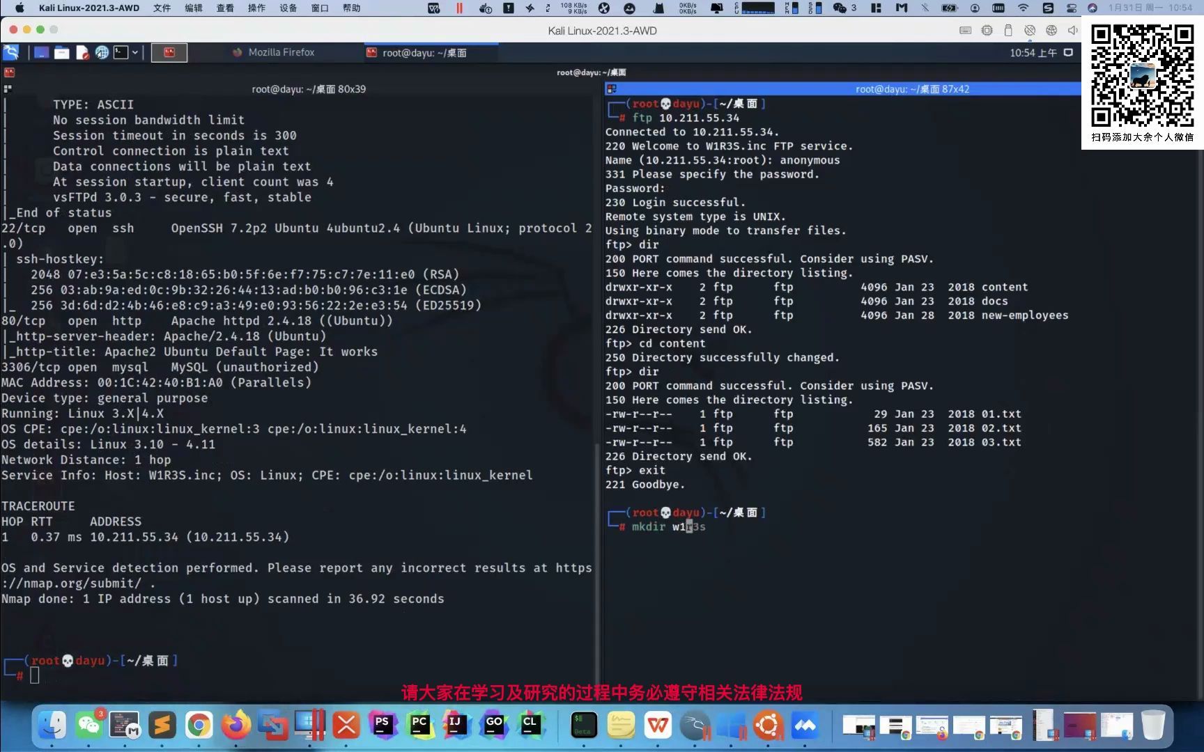Select the unlabeled red terminal taskbar button
The height and width of the screenshot is (752, 1204).
point(169,52)
